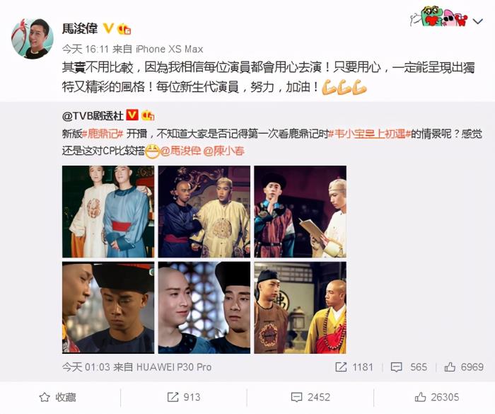Click the TVB剧透社 red verified badge
This screenshot has height=414, width=495.
(132, 115)
